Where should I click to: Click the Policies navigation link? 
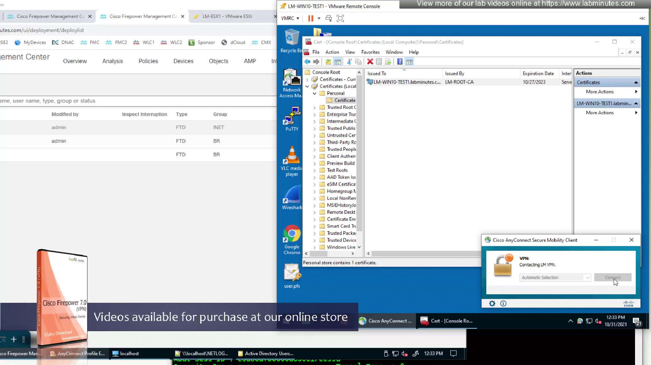click(148, 61)
